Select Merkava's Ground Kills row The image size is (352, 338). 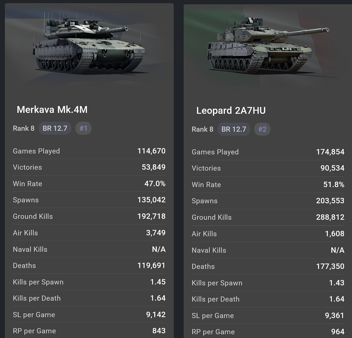click(x=89, y=216)
